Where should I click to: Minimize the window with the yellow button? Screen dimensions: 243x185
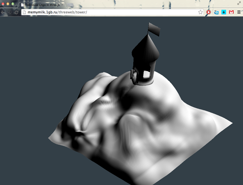click(x=8, y=4)
